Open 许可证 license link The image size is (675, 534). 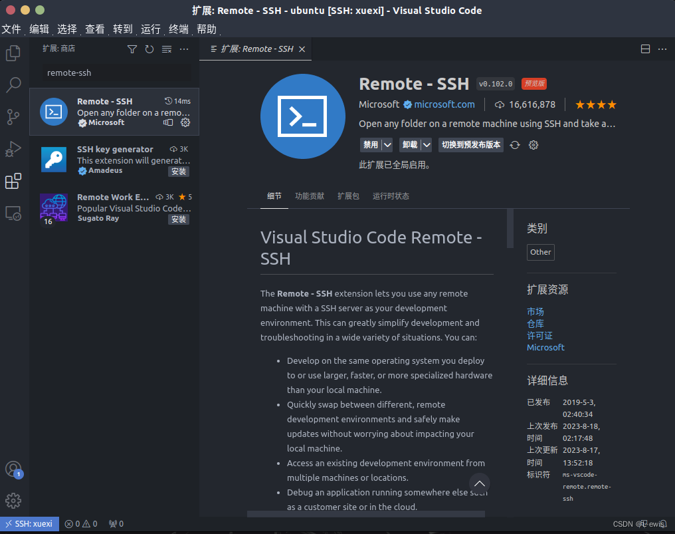tap(540, 335)
